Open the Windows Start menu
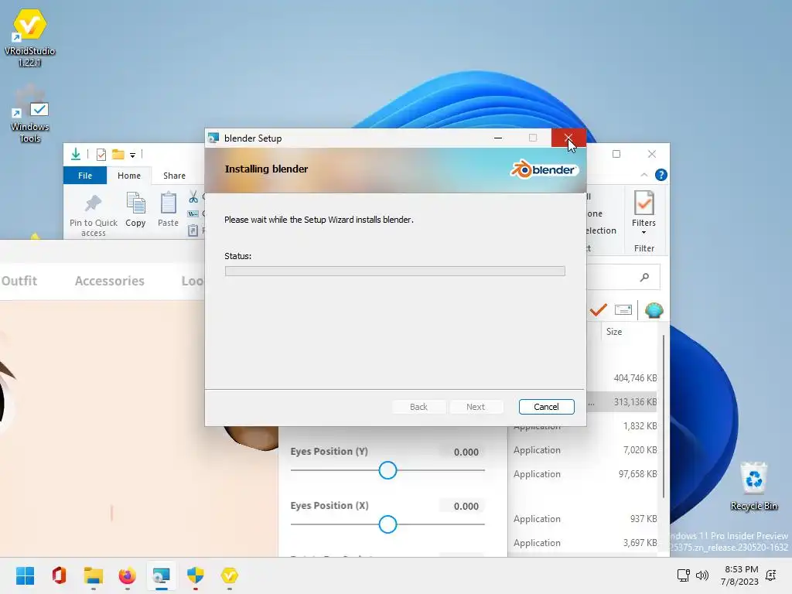The height and width of the screenshot is (594, 792). 25,575
